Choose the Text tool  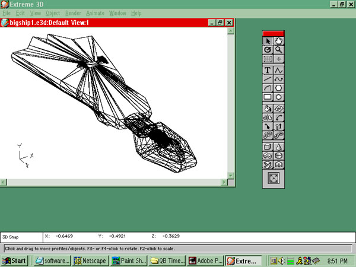click(x=268, y=70)
